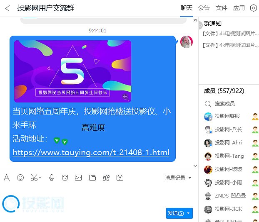Send a file using the folder icon
The width and height of the screenshot is (259, 222).
coord(92,178)
